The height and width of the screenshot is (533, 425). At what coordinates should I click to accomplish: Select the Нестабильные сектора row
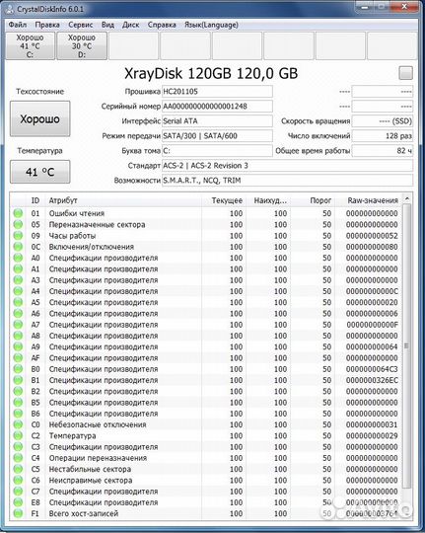pyautogui.click(x=206, y=469)
